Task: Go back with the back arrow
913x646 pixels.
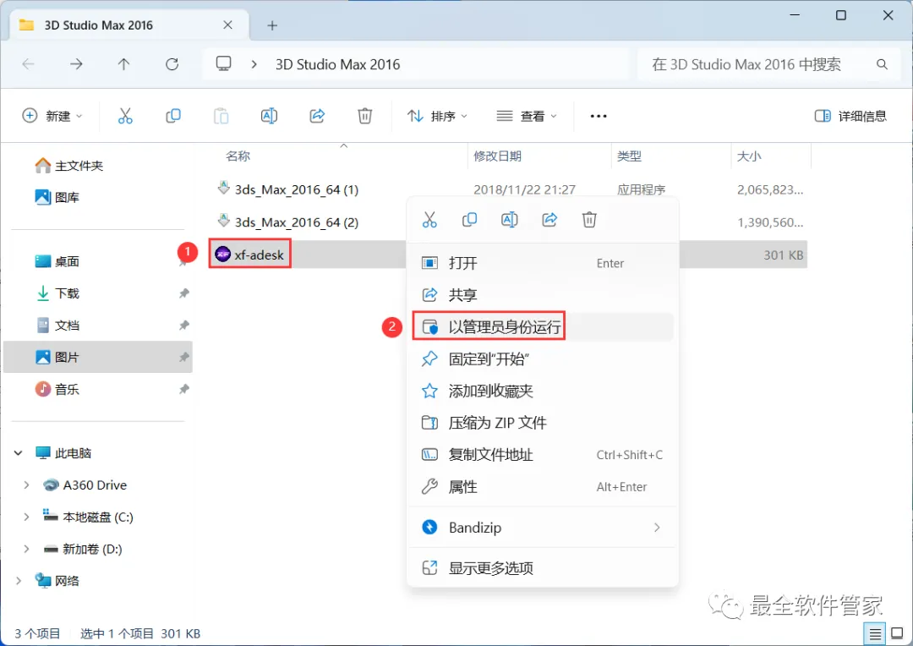Action: pyautogui.click(x=28, y=64)
